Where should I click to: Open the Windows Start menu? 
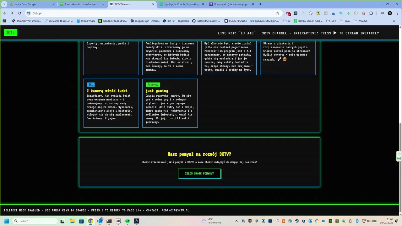[x=7, y=221]
